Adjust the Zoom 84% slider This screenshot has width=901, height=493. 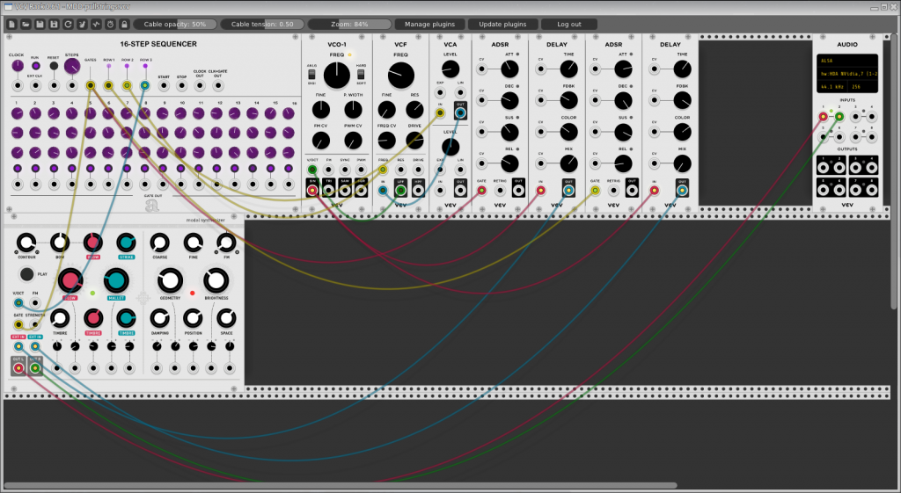point(349,24)
